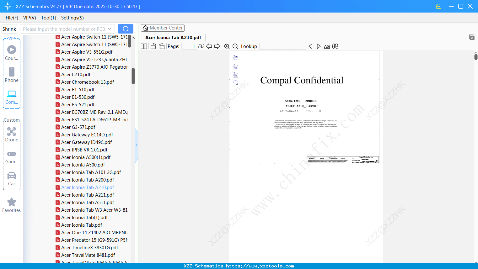Select Acer One 14 Z1402 AiO file
Screen dimensions: 478x269
click(91, 233)
